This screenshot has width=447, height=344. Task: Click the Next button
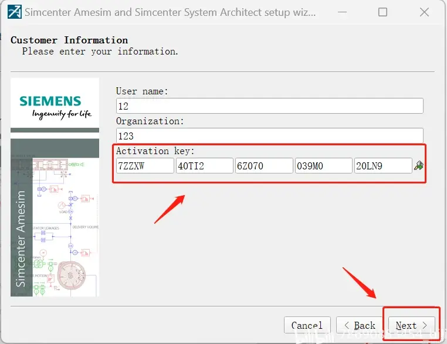coord(412,325)
